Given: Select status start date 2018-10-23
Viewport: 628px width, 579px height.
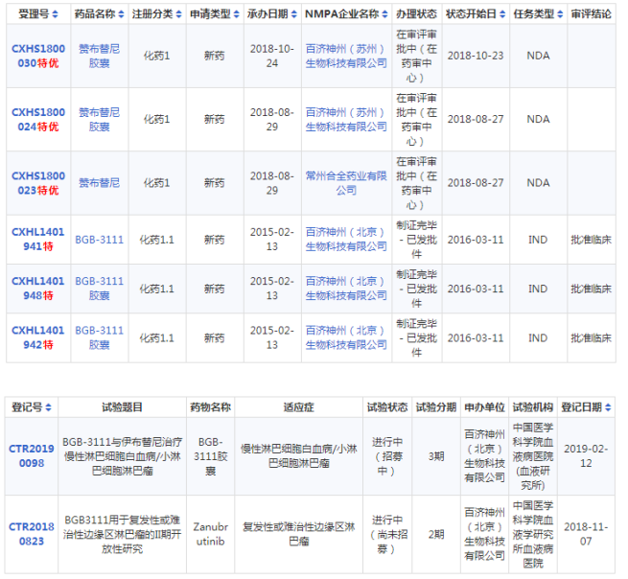Looking at the screenshot, I should (476, 56).
